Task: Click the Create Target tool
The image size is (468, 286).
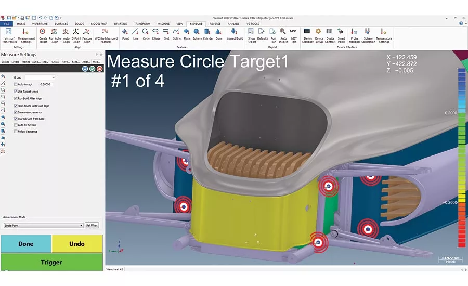Action: click(x=43, y=36)
